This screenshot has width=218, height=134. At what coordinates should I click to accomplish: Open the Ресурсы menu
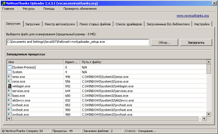coord(29,9)
